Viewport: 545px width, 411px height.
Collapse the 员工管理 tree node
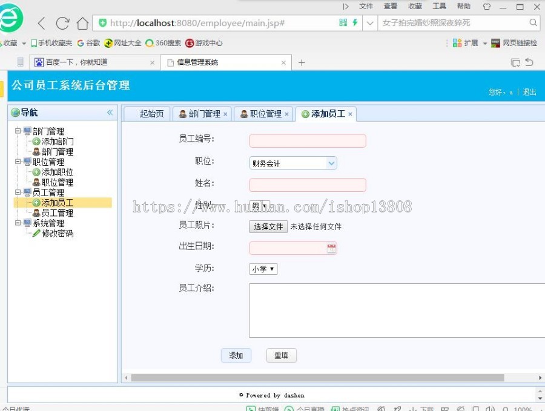point(18,192)
